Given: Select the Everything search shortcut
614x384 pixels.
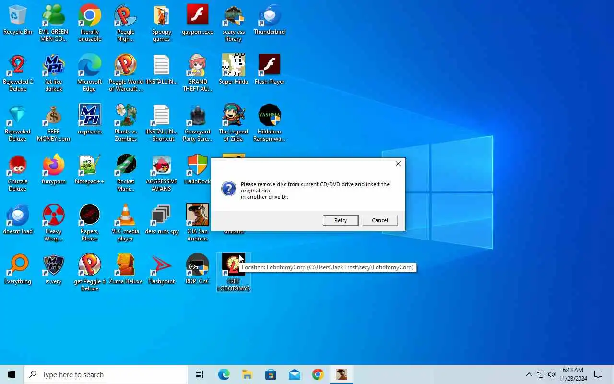Looking at the screenshot, I should point(18,269).
